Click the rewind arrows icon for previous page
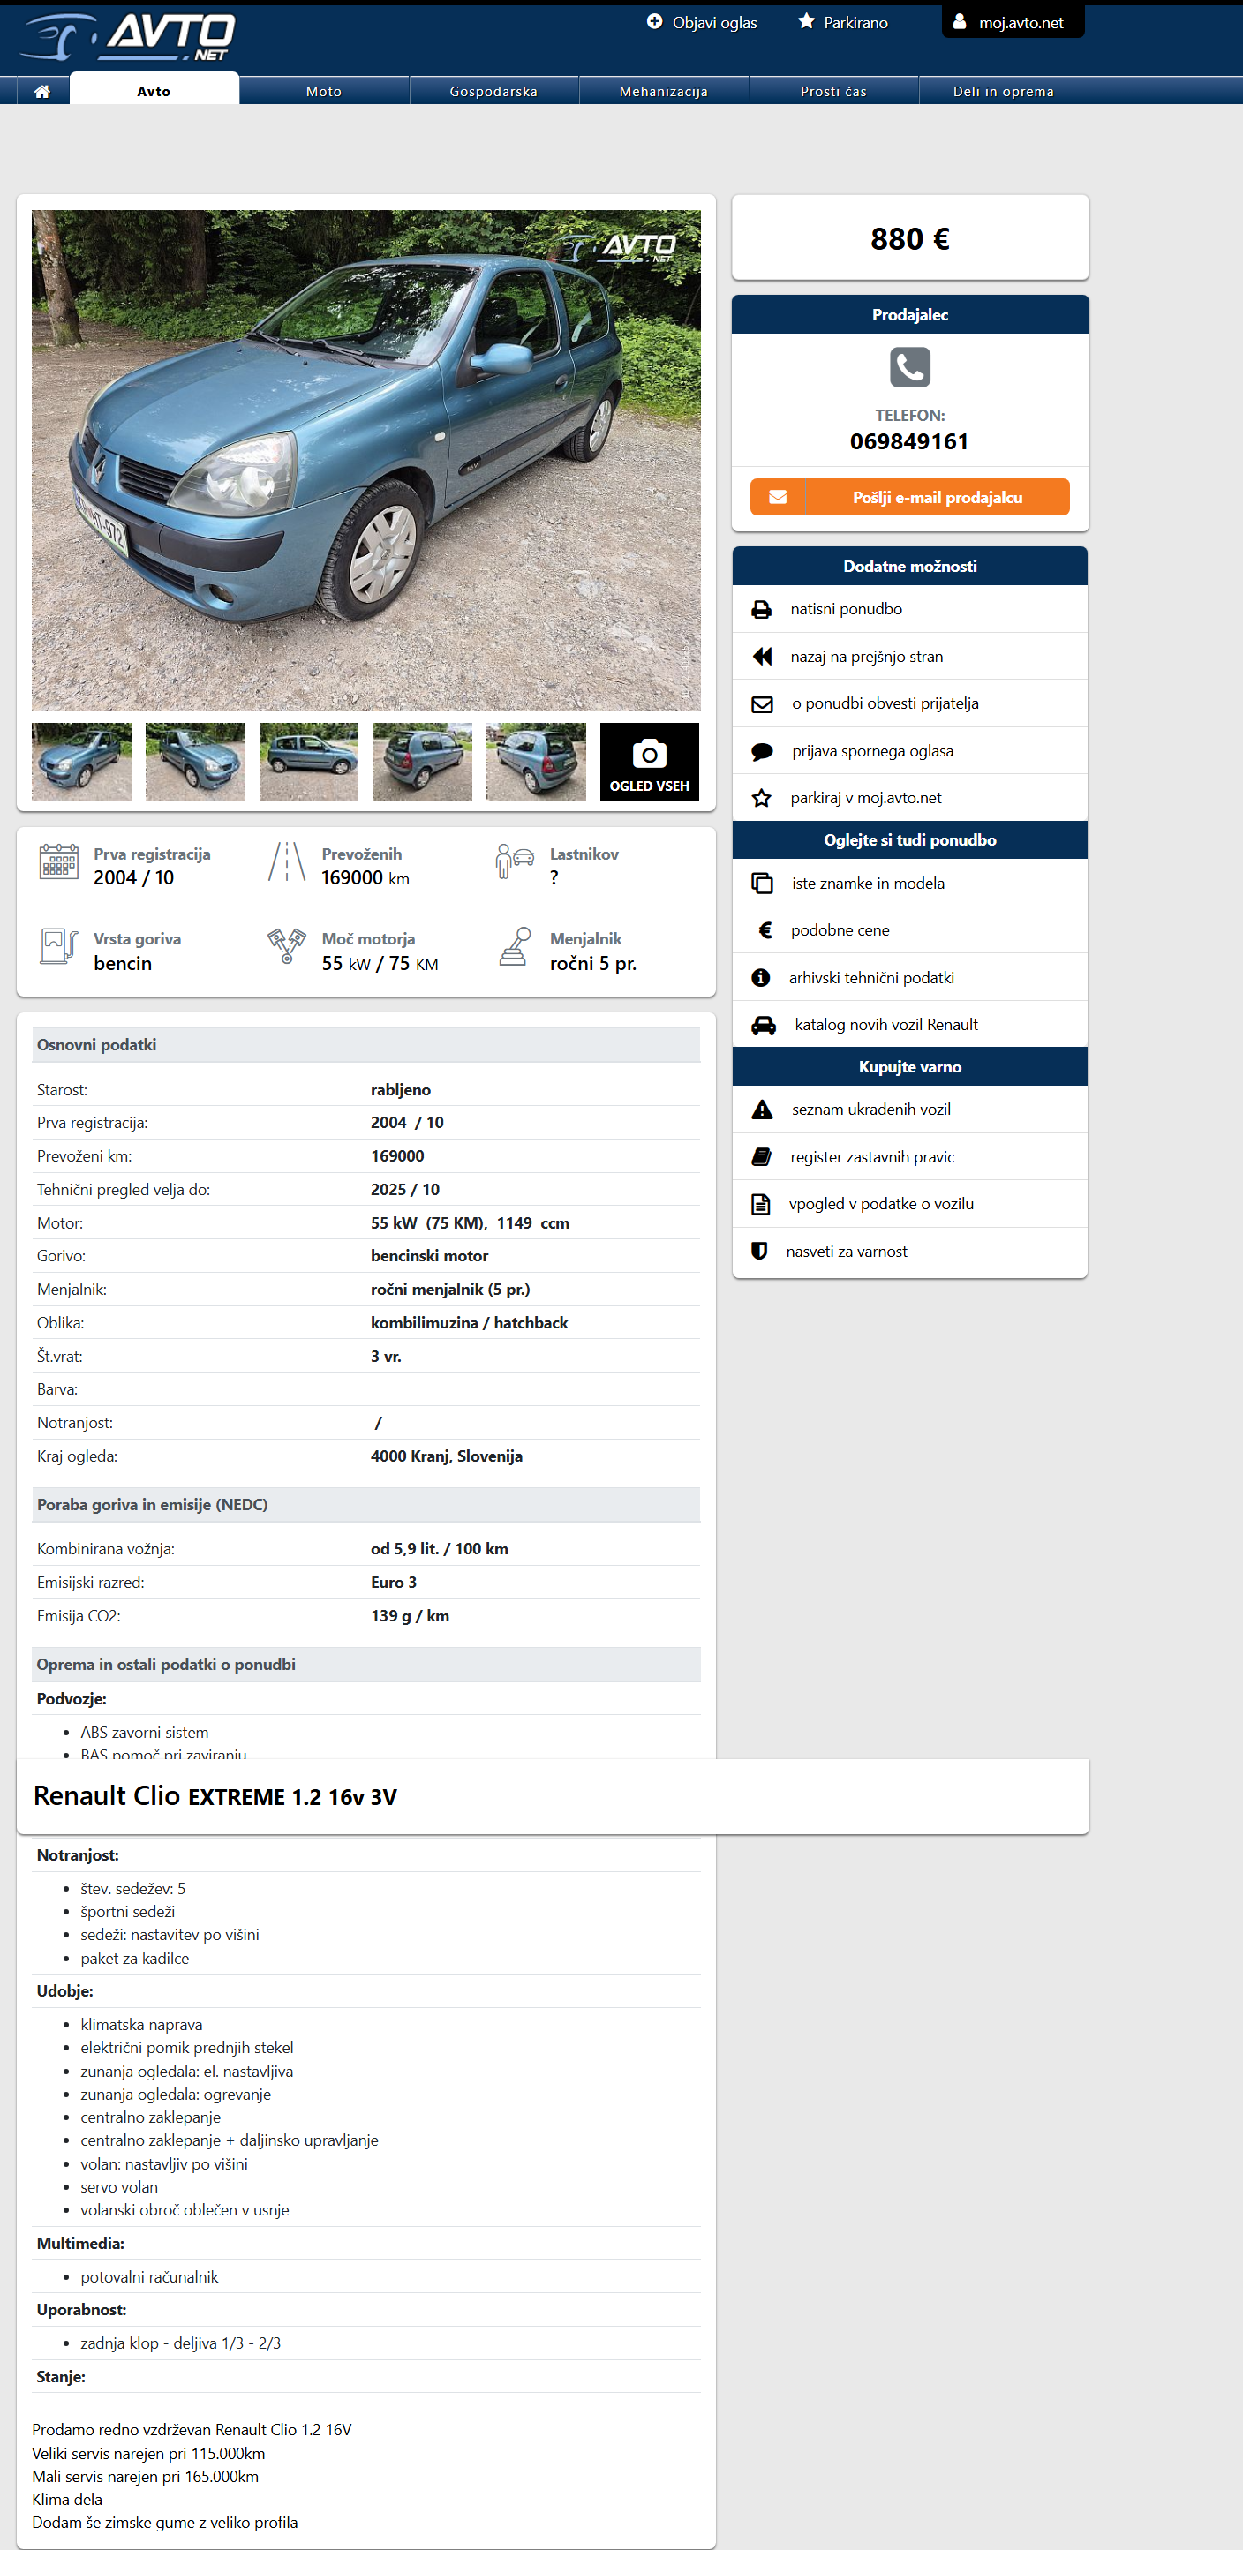The width and height of the screenshot is (1243, 2550). coord(762,657)
